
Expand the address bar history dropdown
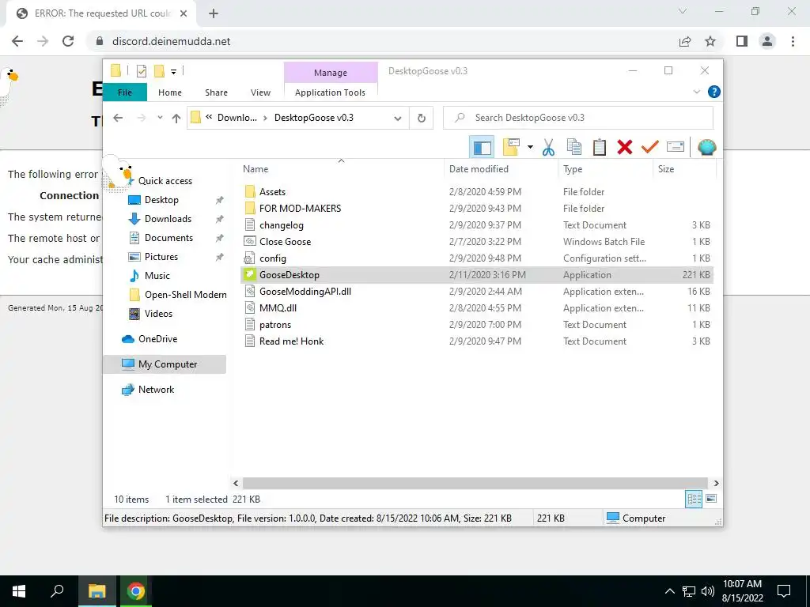click(x=398, y=119)
